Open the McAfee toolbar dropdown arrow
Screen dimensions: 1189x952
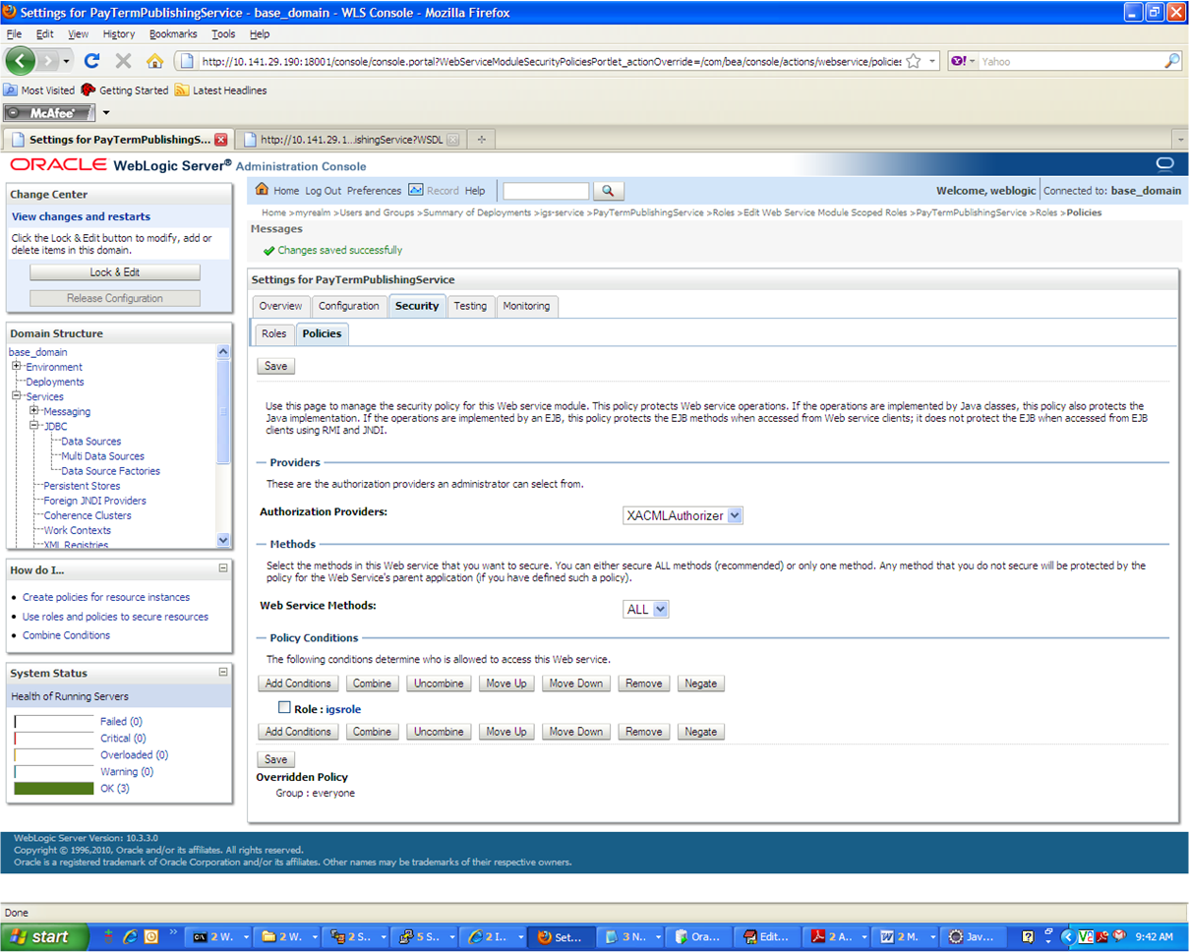pos(106,112)
